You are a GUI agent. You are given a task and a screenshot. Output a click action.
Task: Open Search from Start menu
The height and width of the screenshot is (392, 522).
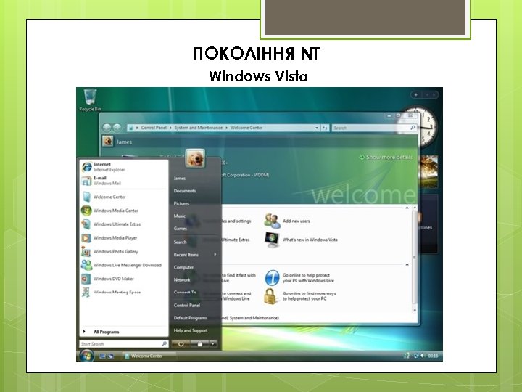tap(180, 242)
